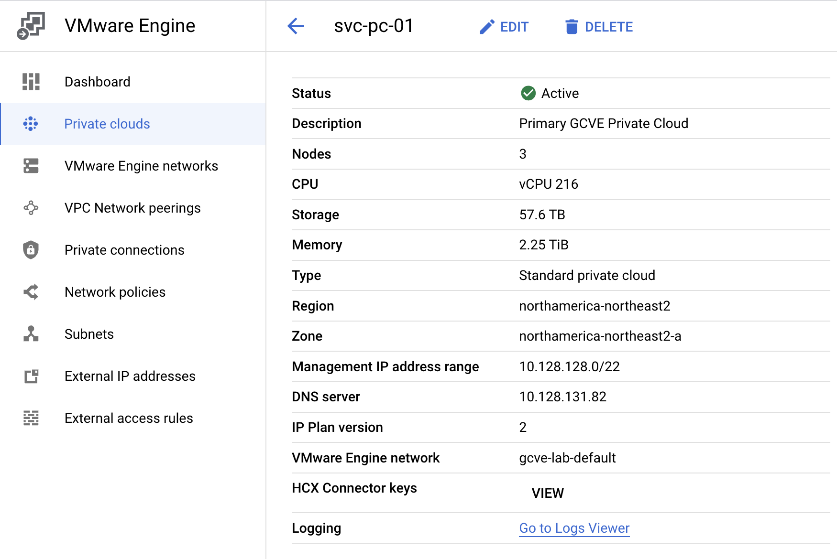Screen dimensions: 837x559
Task: Click the 'vCPU 216' value
Action: (x=549, y=184)
